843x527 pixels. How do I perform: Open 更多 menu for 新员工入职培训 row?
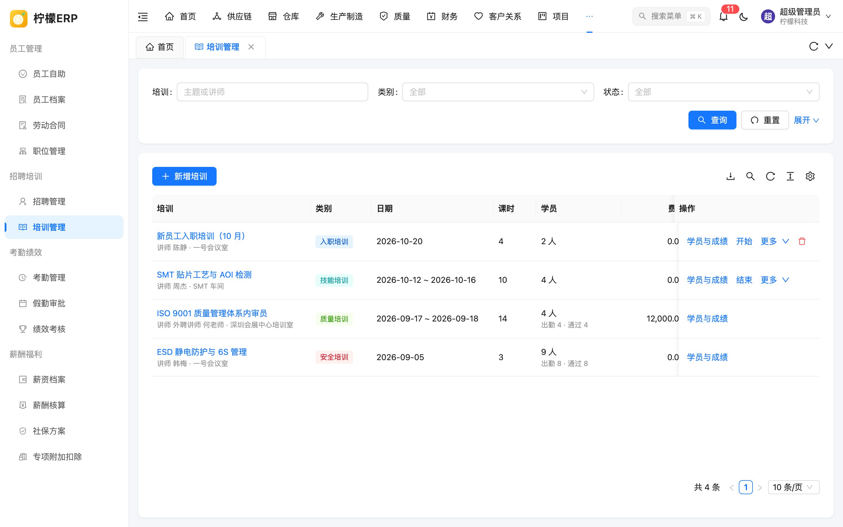click(775, 241)
